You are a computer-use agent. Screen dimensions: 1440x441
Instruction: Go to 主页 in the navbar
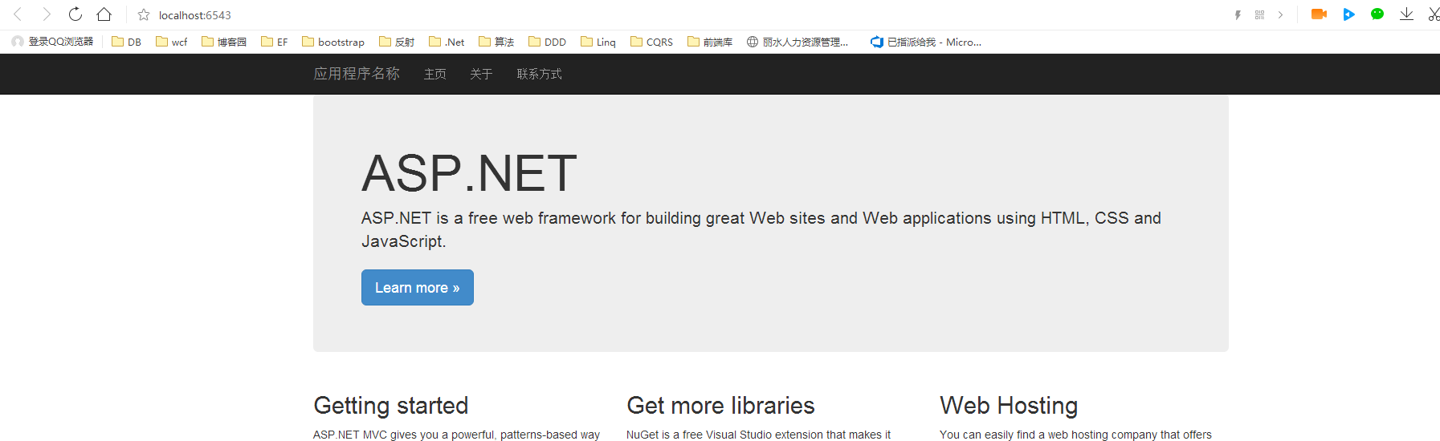(434, 74)
